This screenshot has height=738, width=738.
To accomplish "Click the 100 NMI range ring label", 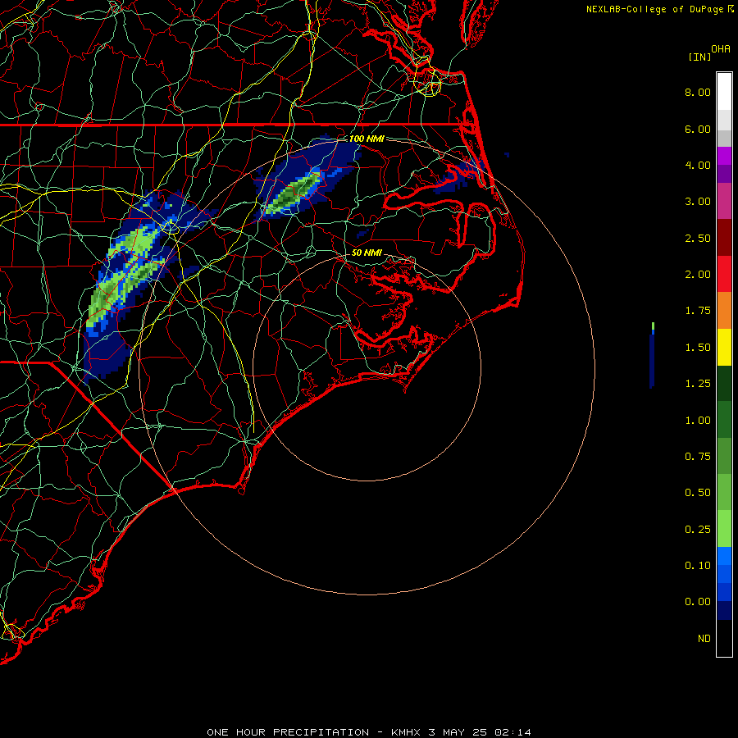I will pyautogui.click(x=367, y=139).
